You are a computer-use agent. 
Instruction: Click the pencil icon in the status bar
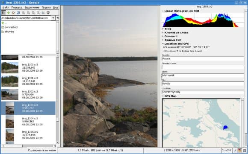point(235,150)
